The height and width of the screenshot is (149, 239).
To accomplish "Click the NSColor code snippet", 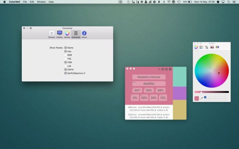I will [149, 109].
